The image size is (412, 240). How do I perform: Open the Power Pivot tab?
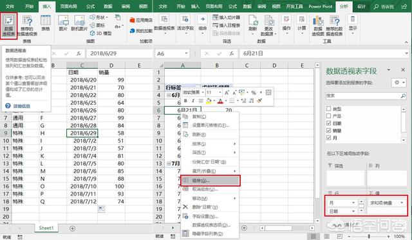pos(321,6)
